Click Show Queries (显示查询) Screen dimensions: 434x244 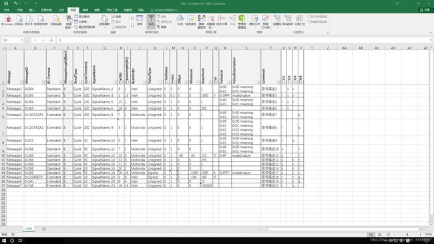point(82,17)
